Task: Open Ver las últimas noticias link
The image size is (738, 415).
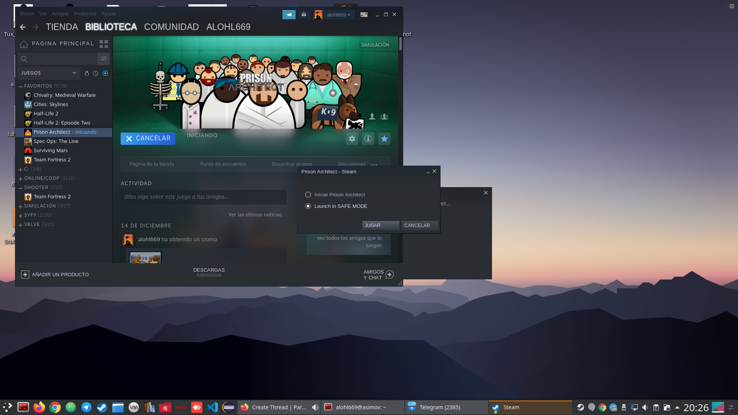Action: (255, 215)
